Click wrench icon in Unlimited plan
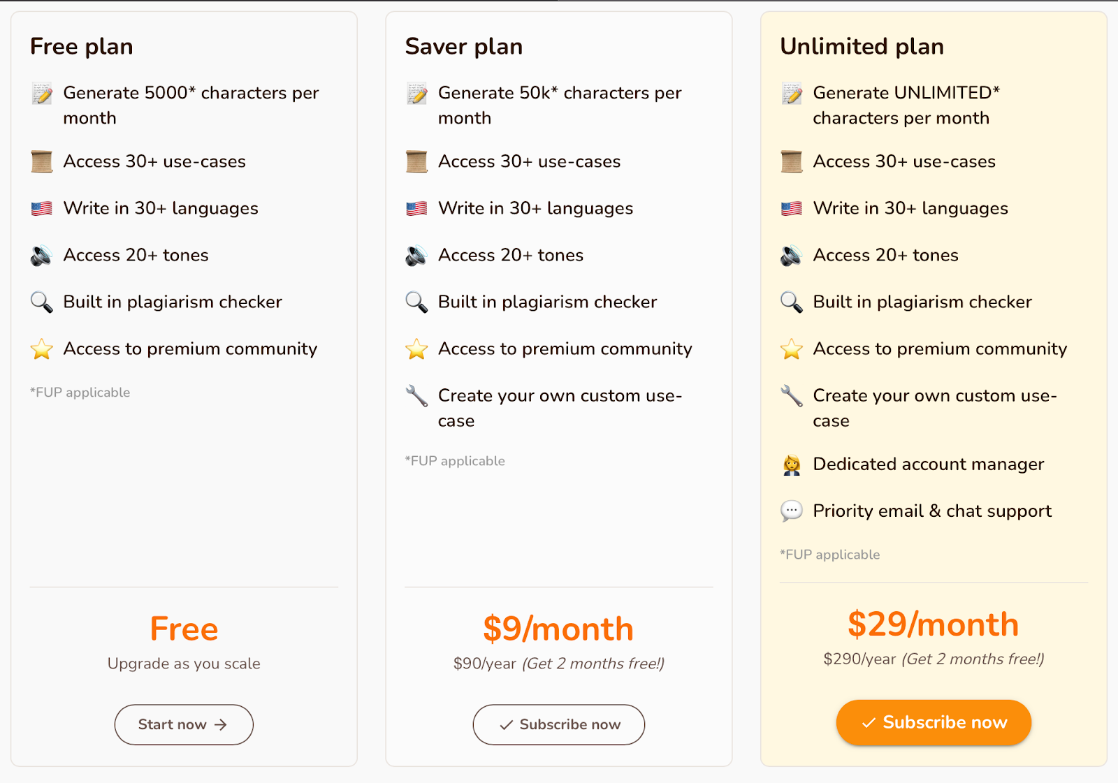Image resolution: width=1118 pixels, height=783 pixels. [792, 396]
